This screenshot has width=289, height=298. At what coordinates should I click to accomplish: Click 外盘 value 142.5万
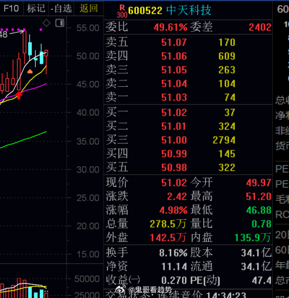pos(168,238)
